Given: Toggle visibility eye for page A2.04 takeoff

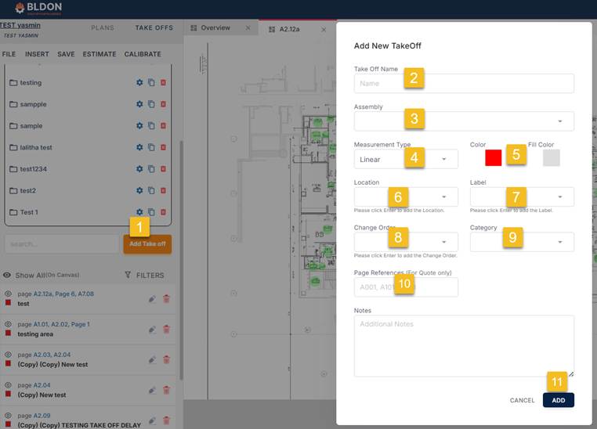Looking at the screenshot, I should pos(8,383).
